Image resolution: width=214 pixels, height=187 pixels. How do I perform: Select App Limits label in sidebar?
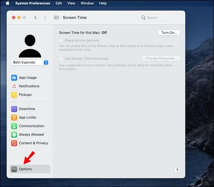click(27, 117)
